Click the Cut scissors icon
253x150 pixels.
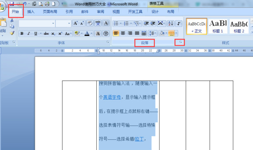point(12,20)
